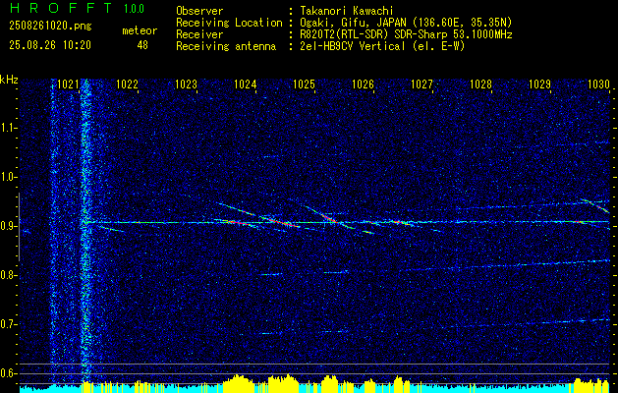
Task: Click time marker 1028
Action: [x=480, y=84]
